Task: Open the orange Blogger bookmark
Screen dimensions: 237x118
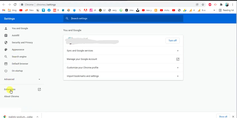Action: 156,10
